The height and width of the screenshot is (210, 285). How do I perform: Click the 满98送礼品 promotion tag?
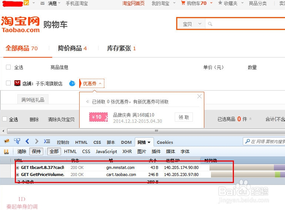click(x=33, y=99)
